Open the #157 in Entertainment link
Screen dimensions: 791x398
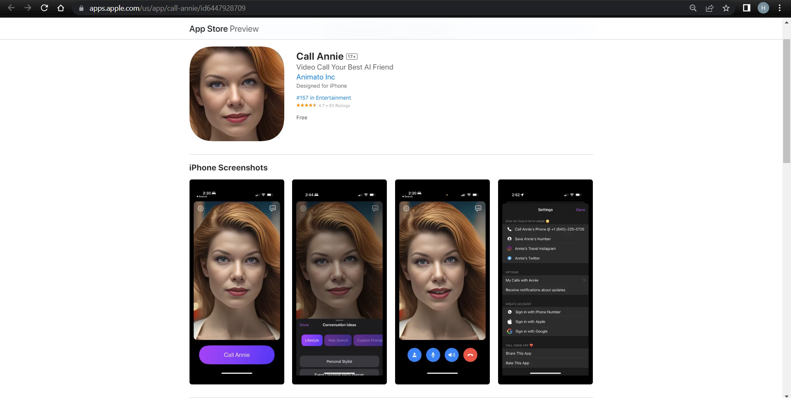click(x=323, y=98)
